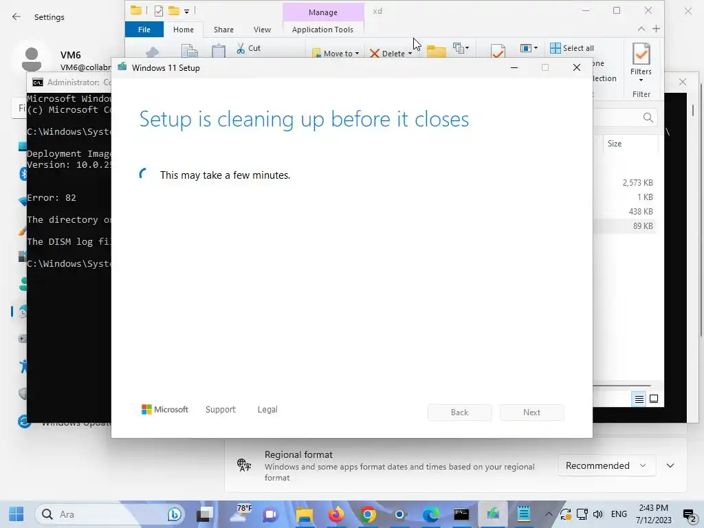Open the Legal link in Setup
Image resolution: width=704 pixels, height=528 pixels.
[267, 410]
